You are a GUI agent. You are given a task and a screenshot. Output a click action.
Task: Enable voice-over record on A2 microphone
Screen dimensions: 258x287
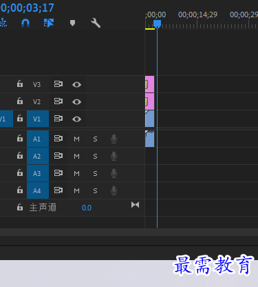[114, 156]
